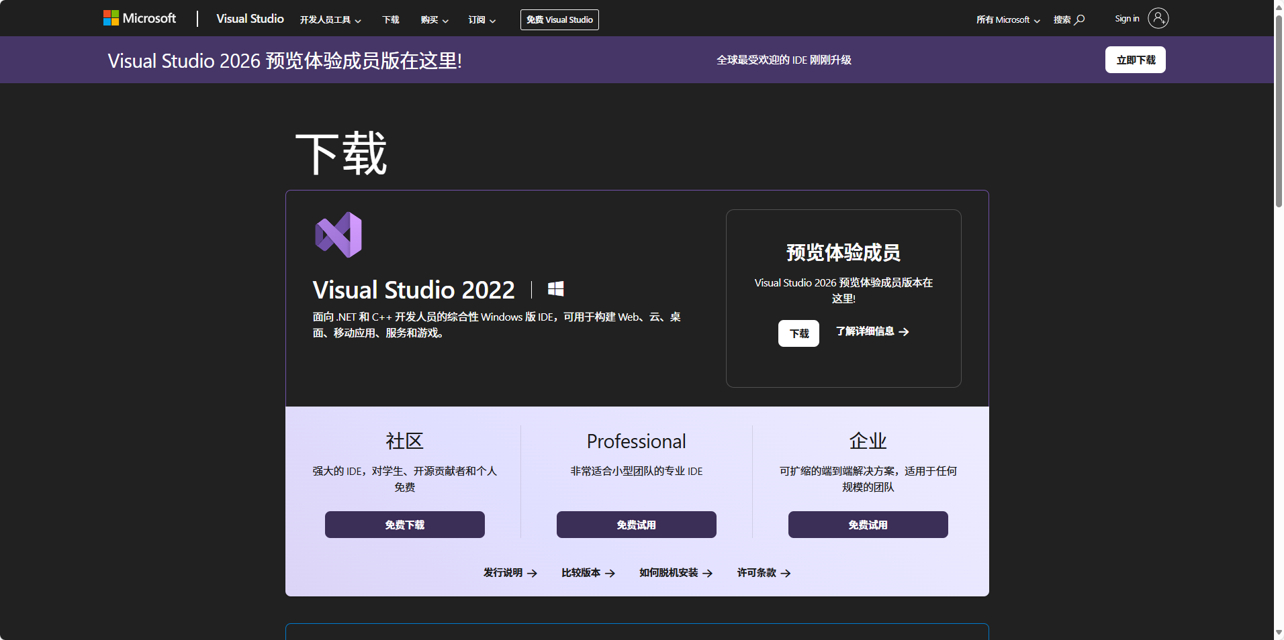Expand the 开发人员工具 dropdown menu
The width and height of the screenshot is (1284, 640).
pyautogui.click(x=330, y=20)
